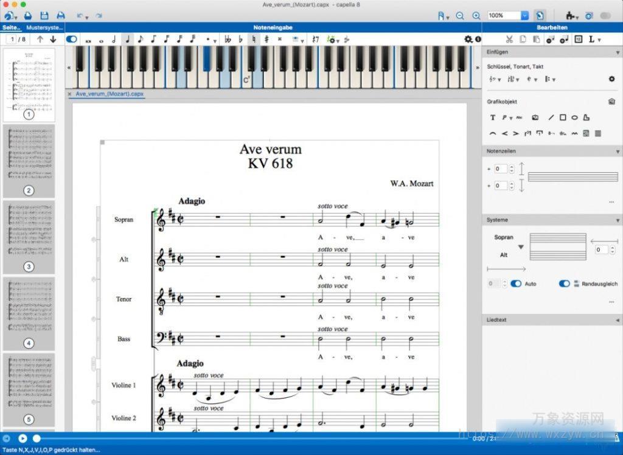Select the whole note value

point(101,39)
